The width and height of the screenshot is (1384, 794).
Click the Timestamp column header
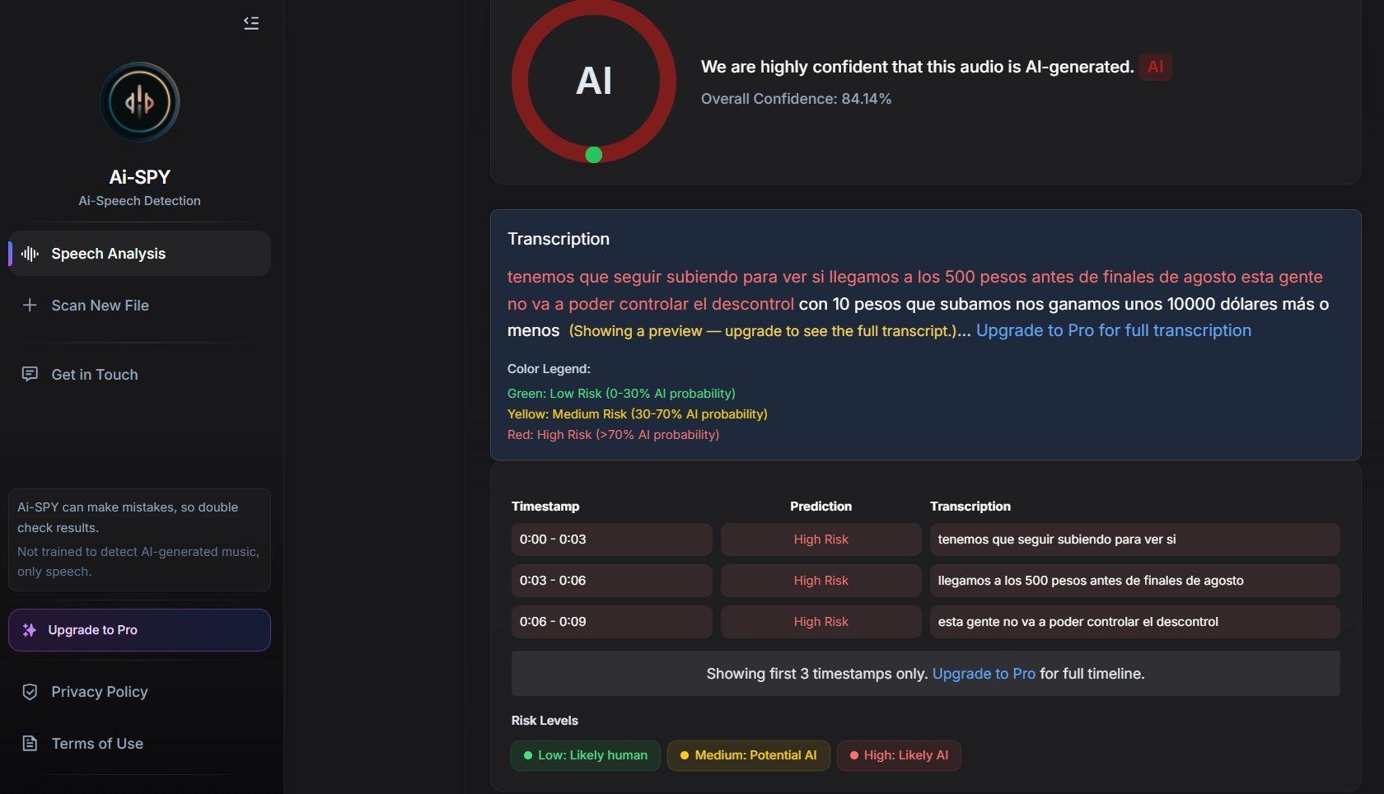click(x=545, y=507)
